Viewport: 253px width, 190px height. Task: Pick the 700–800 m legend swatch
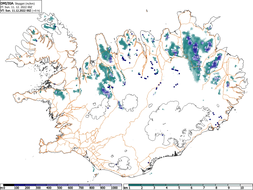click(84, 185)
